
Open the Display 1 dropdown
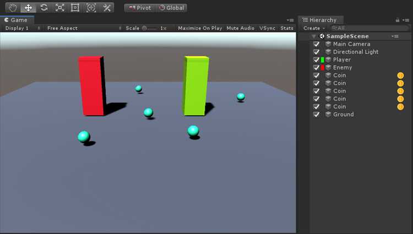[23, 28]
